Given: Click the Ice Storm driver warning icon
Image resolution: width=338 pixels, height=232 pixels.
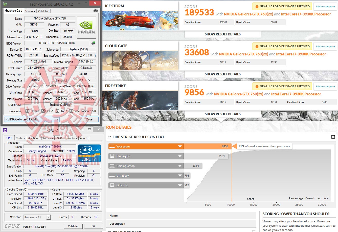Looking at the screenshot, I should coord(257,7).
